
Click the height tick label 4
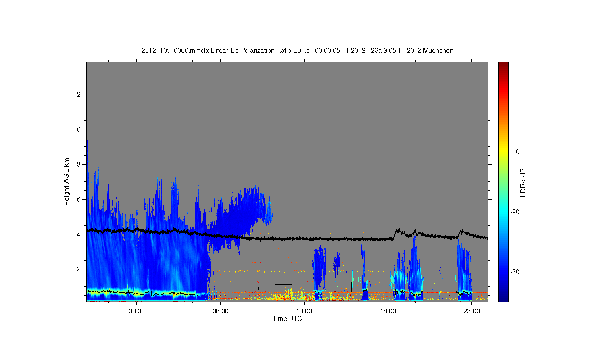79,234
